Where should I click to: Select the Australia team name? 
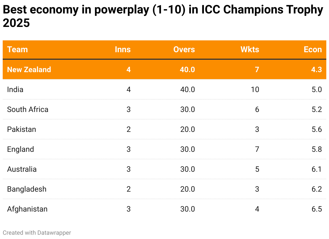tap(22, 169)
